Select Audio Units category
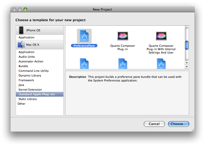The height and width of the screenshot is (146, 205). pos(40,57)
